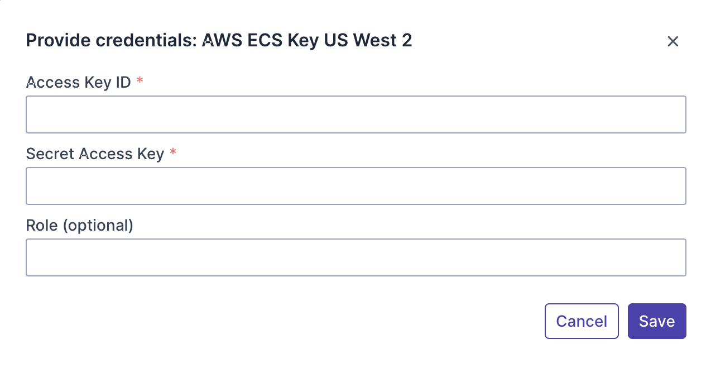Click the required asterisk next to Secret Access Key
This screenshot has width=711, height=382.
pos(173,154)
